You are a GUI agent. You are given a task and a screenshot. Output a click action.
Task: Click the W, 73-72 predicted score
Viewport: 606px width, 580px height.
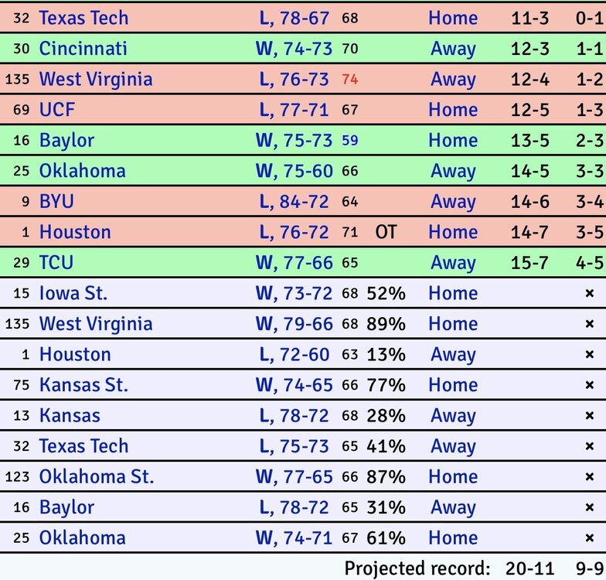point(294,293)
